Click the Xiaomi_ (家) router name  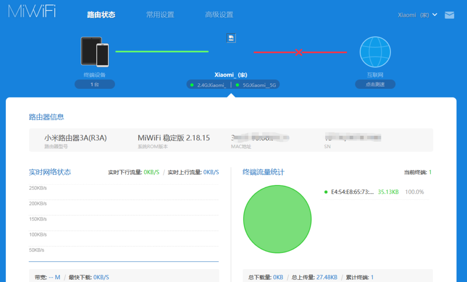coord(231,75)
